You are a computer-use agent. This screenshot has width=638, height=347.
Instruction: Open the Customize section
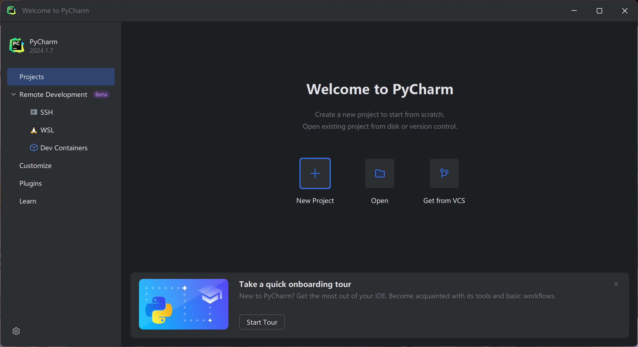tap(35, 166)
